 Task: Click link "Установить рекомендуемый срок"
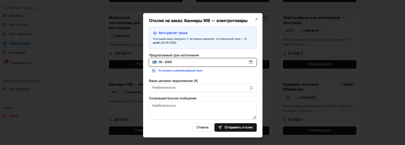180,71
